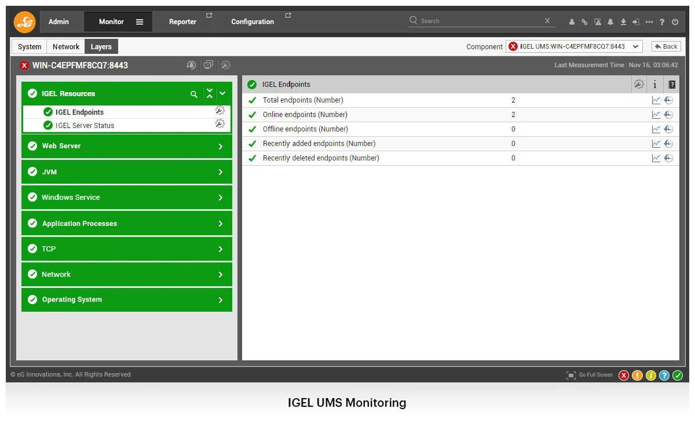
Task: Click the yellow info status icon in footer
Action: click(x=650, y=375)
